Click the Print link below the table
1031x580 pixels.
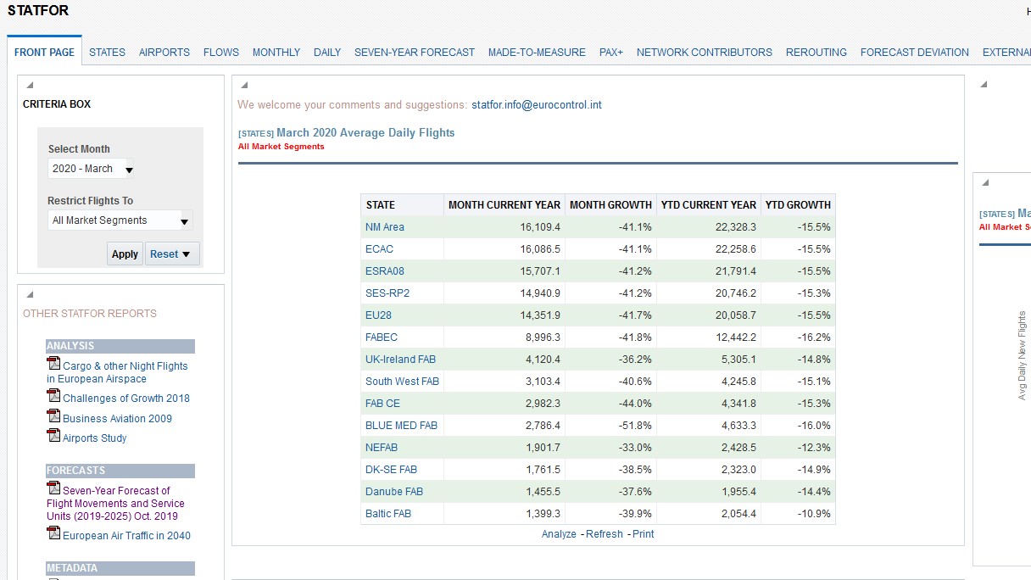pyautogui.click(x=644, y=534)
